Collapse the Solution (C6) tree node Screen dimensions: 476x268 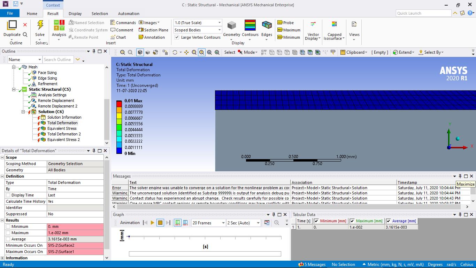point(23,112)
